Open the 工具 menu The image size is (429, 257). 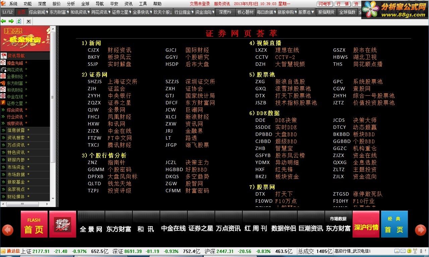point(143,4)
